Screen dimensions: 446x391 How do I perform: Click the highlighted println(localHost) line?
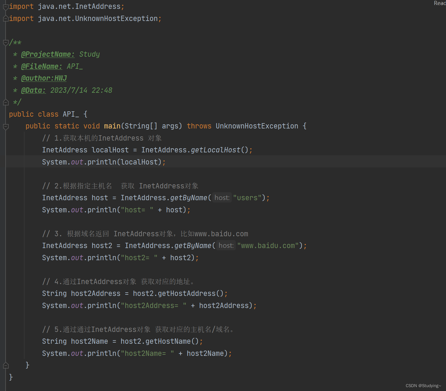[103, 162]
